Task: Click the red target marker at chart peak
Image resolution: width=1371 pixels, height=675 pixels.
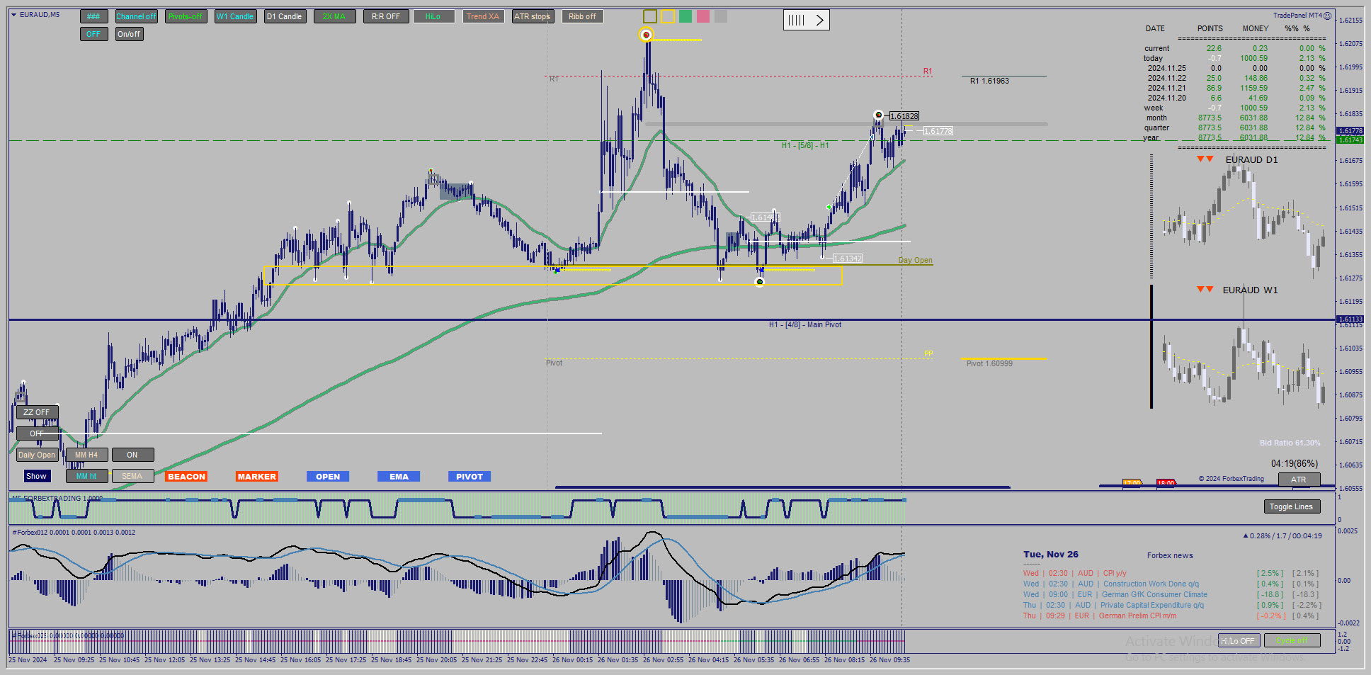Action: (x=646, y=35)
